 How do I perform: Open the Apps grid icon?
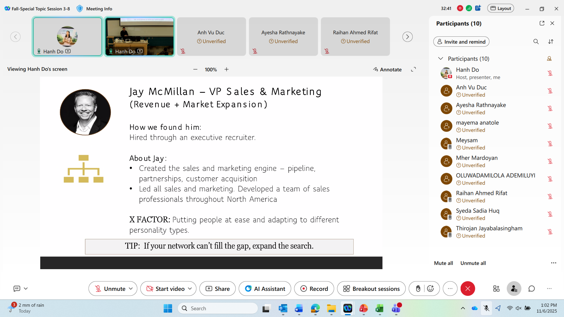(x=496, y=289)
